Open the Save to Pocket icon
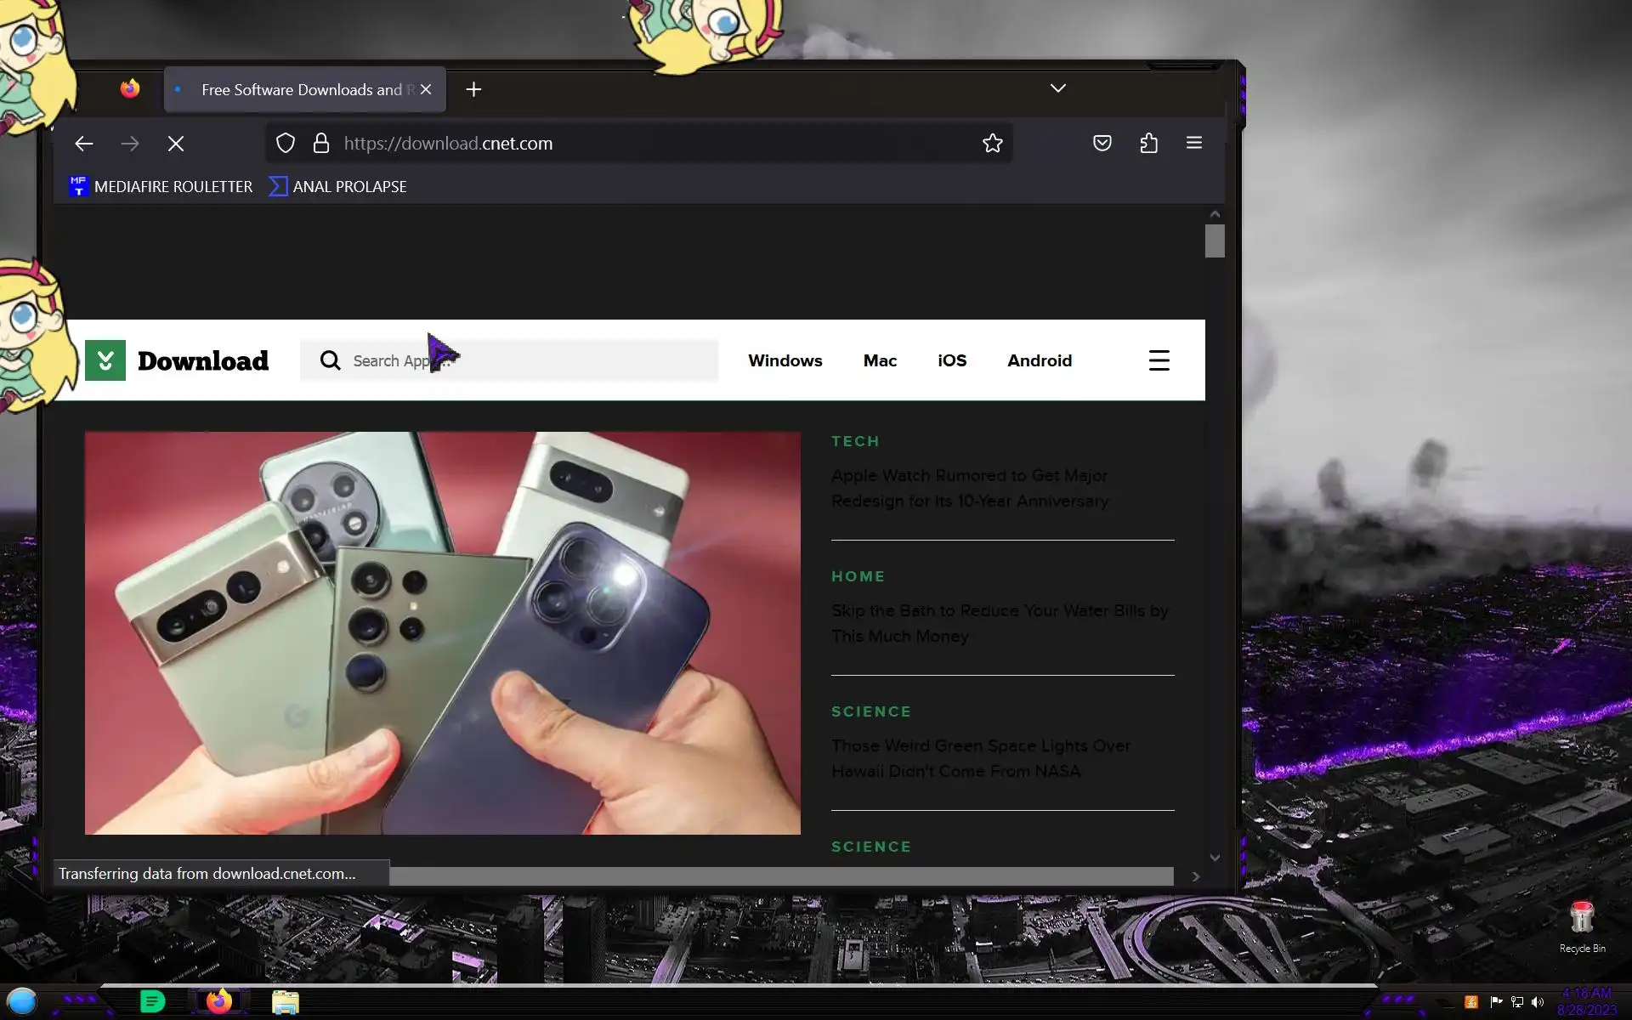Image resolution: width=1632 pixels, height=1020 pixels. [1102, 143]
